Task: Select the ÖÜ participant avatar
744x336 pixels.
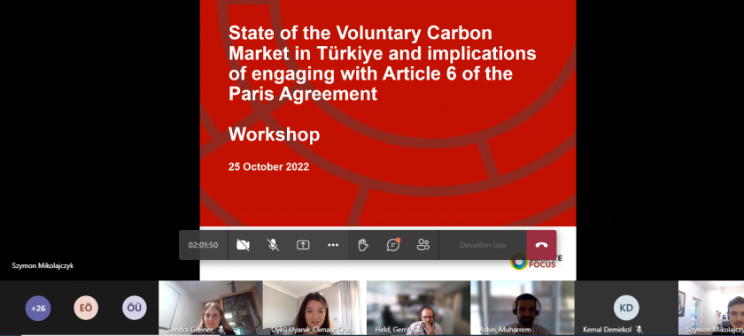Action: tap(135, 308)
